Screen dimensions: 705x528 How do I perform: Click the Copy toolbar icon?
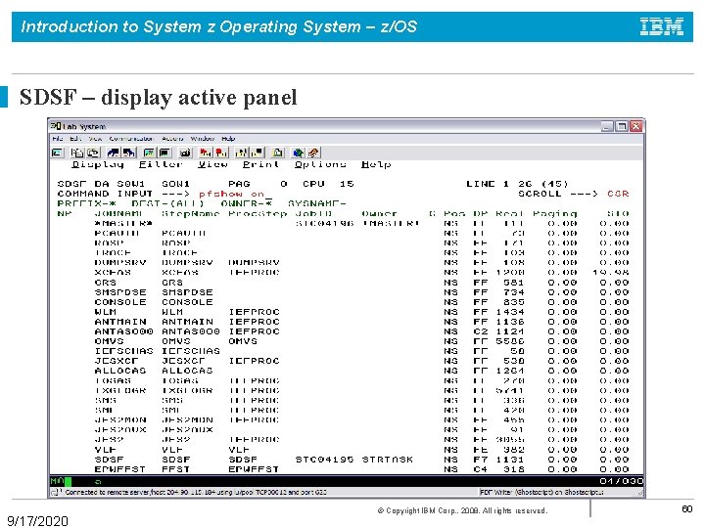point(77,153)
